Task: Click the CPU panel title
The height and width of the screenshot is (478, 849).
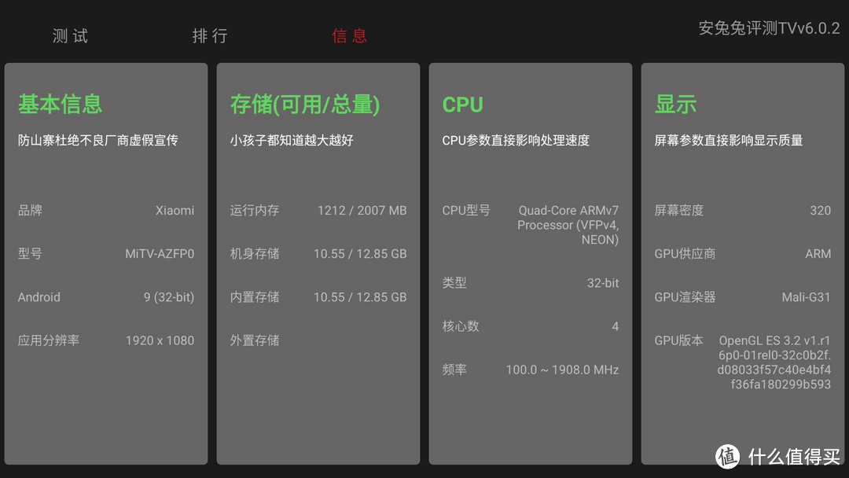Action: tap(462, 103)
